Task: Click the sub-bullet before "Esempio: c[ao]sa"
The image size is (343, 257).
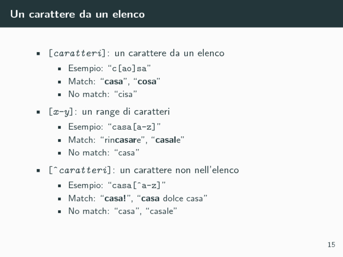Action: tap(59, 69)
